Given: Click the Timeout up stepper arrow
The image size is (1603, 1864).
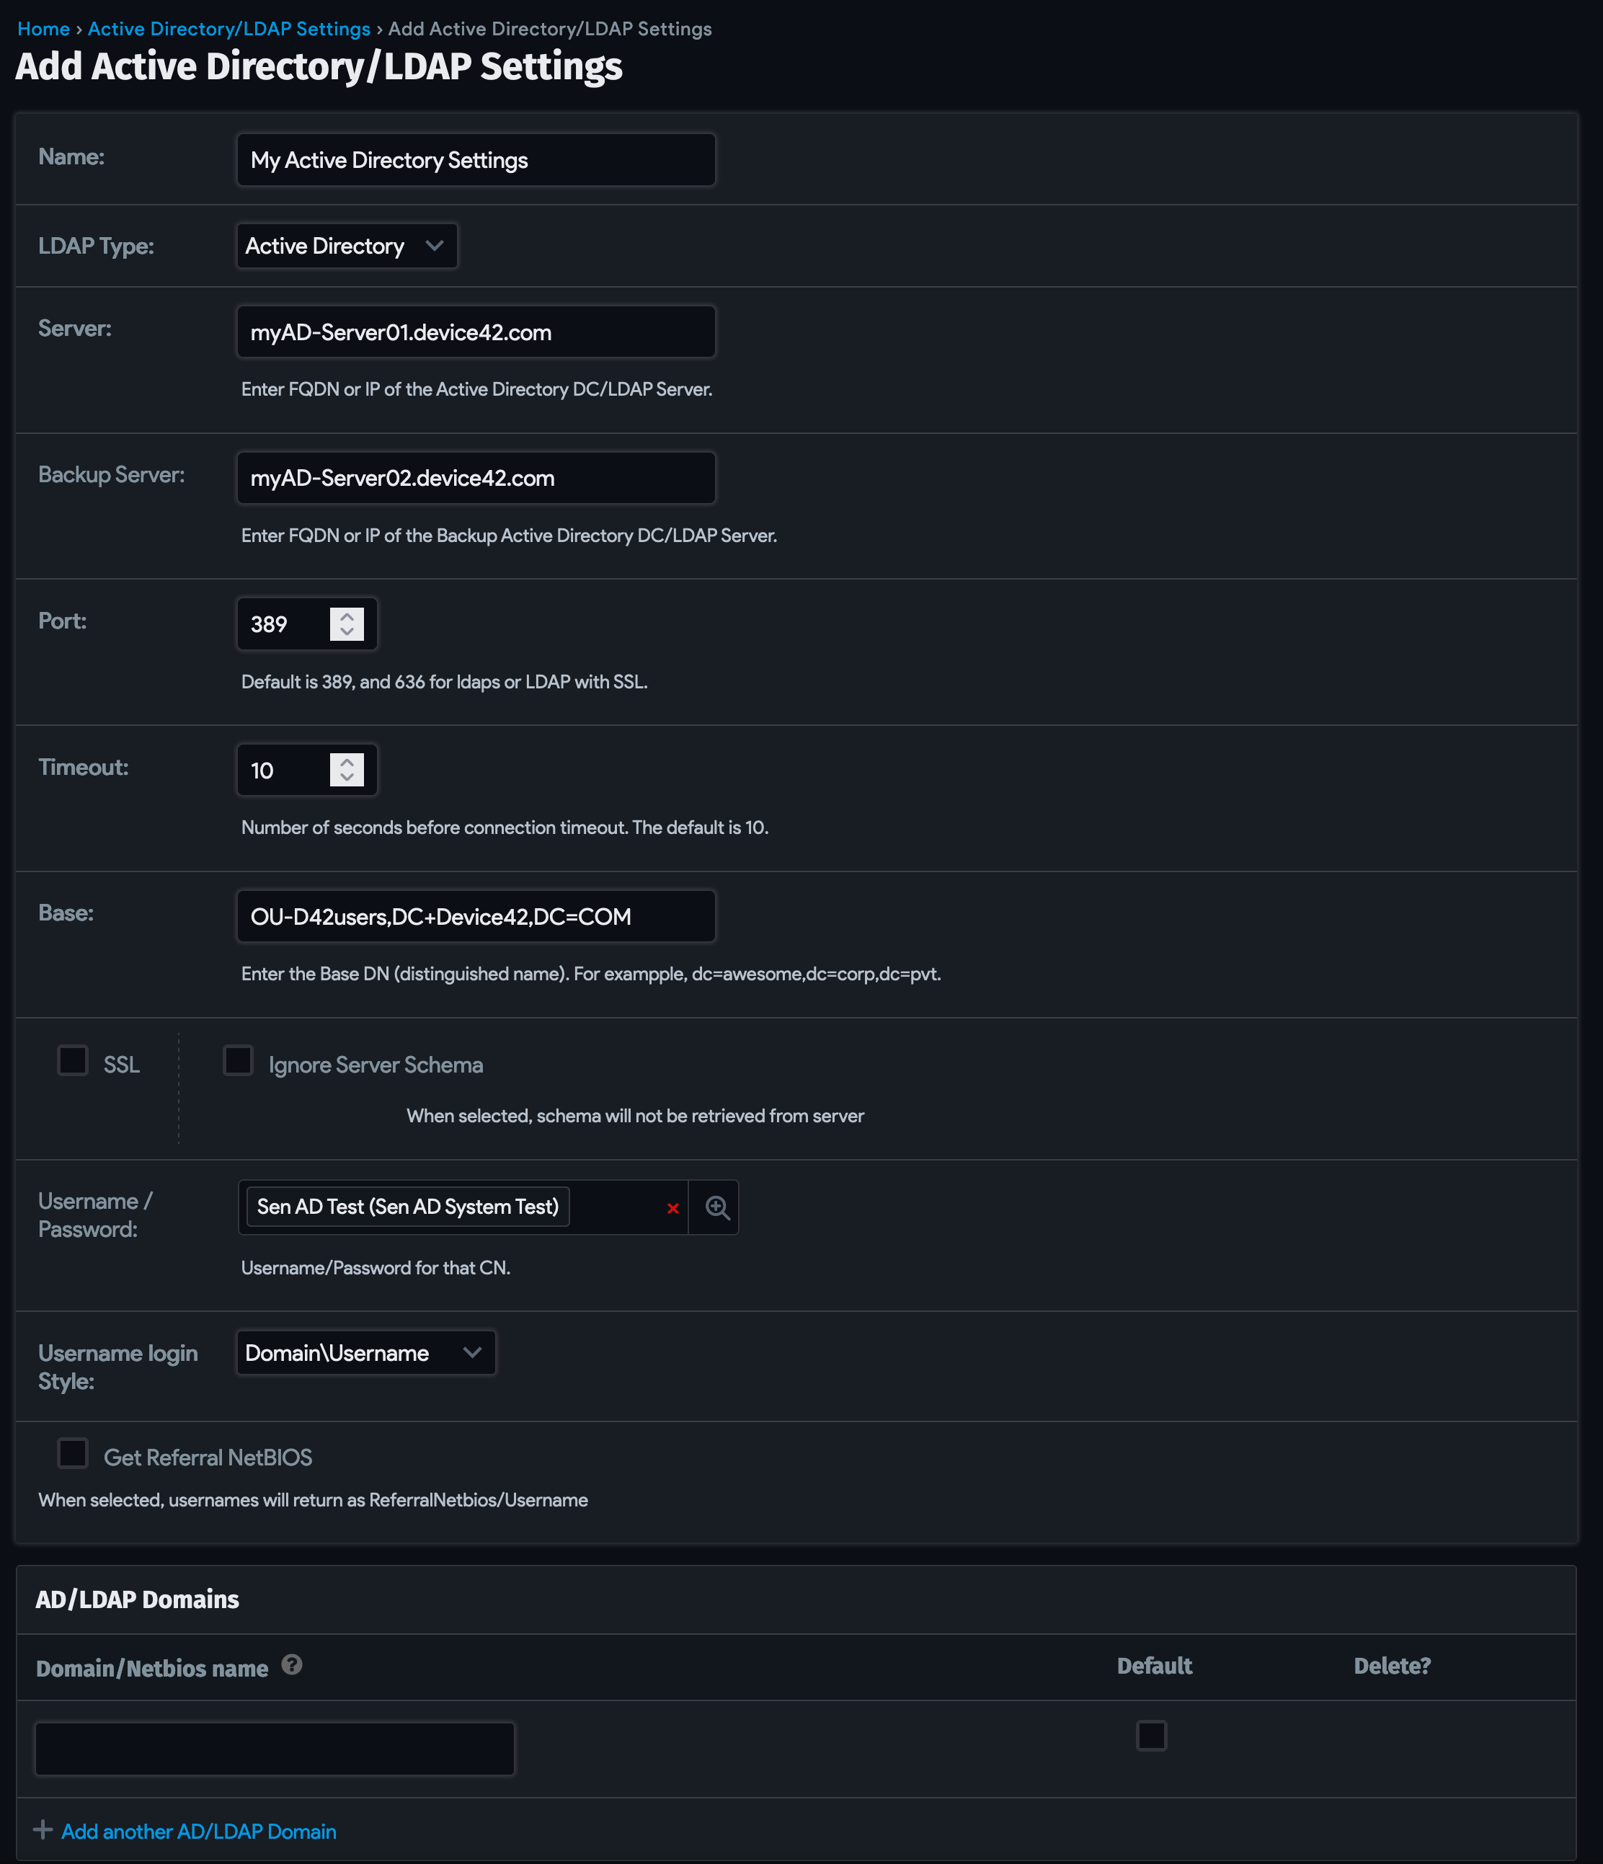Looking at the screenshot, I should tap(346, 761).
